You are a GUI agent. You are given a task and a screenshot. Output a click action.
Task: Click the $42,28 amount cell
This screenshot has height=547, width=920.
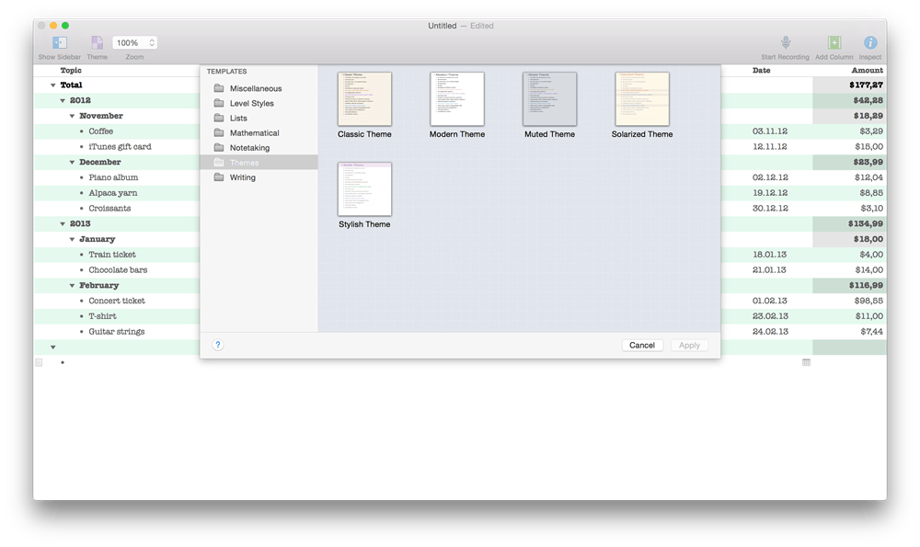pyautogui.click(x=849, y=100)
